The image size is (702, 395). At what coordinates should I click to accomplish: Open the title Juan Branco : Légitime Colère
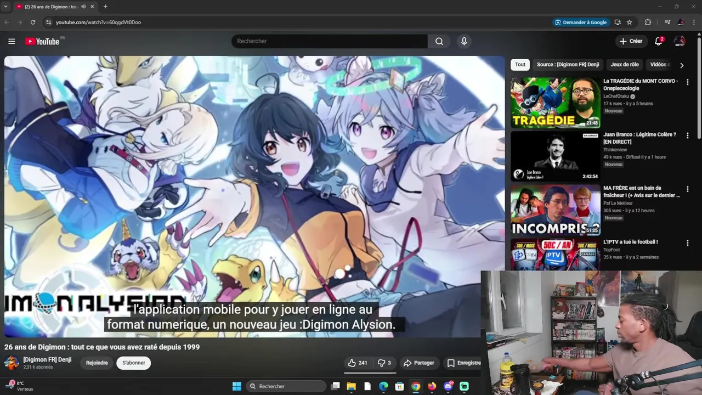(639, 138)
